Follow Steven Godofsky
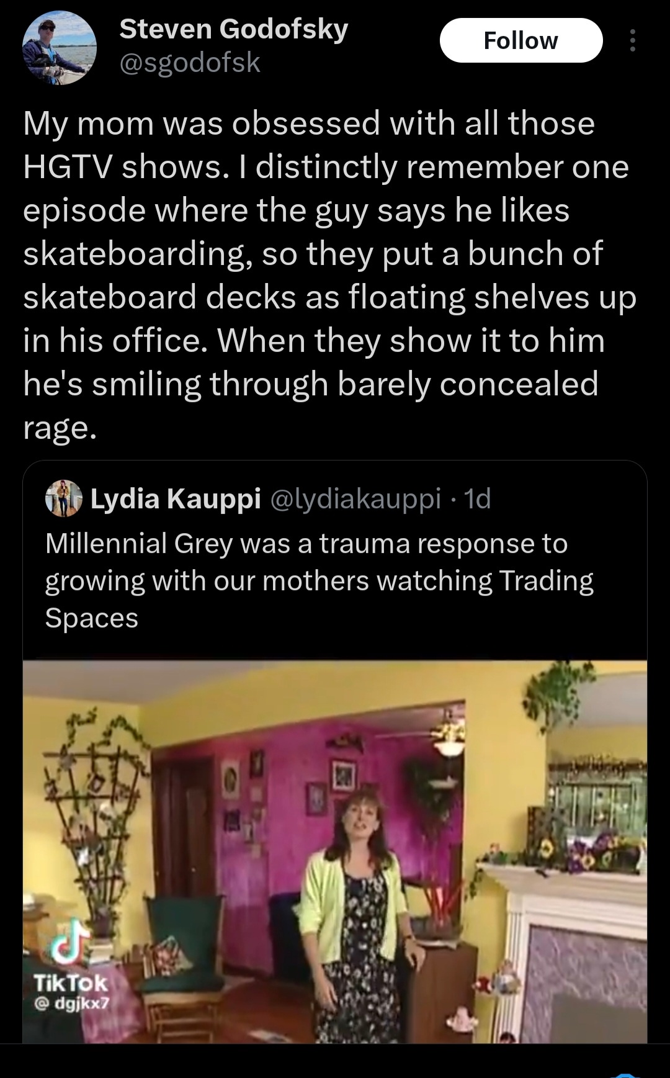The image size is (670, 1078). pos(520,40)
